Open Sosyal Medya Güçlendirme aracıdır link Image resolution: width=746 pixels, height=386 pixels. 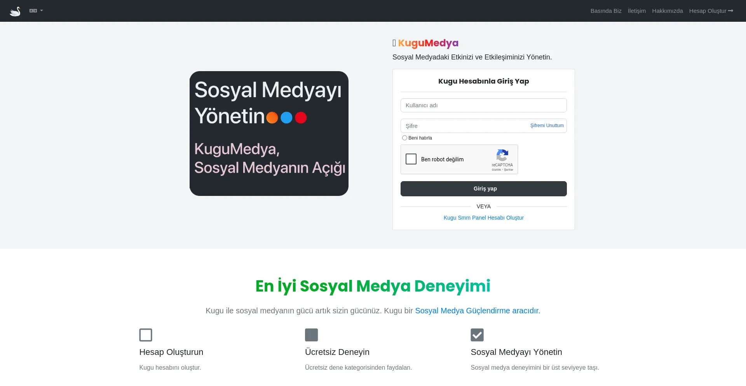click(478, 311)
